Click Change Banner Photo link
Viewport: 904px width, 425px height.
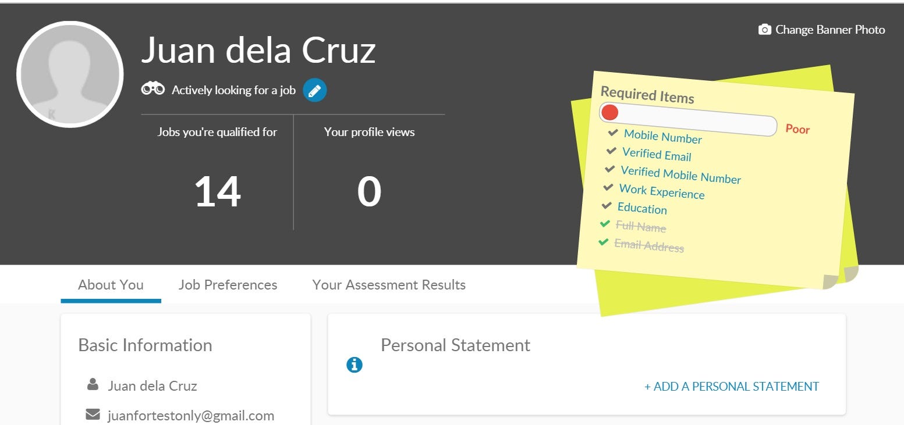[829, 30]
